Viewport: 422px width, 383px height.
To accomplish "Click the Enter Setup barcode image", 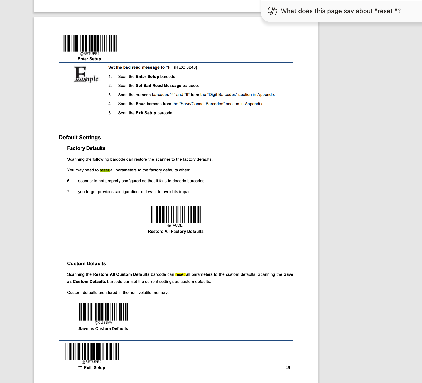I will click(90, 43).
